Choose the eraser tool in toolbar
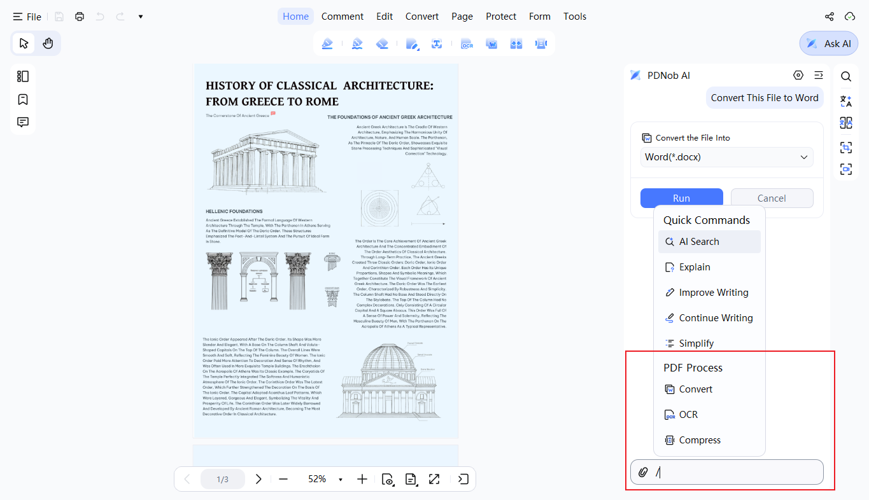 click(x=382, y=44)
